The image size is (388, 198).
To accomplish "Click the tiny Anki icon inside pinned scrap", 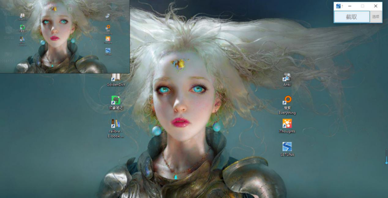I will [x=108, y=16].
